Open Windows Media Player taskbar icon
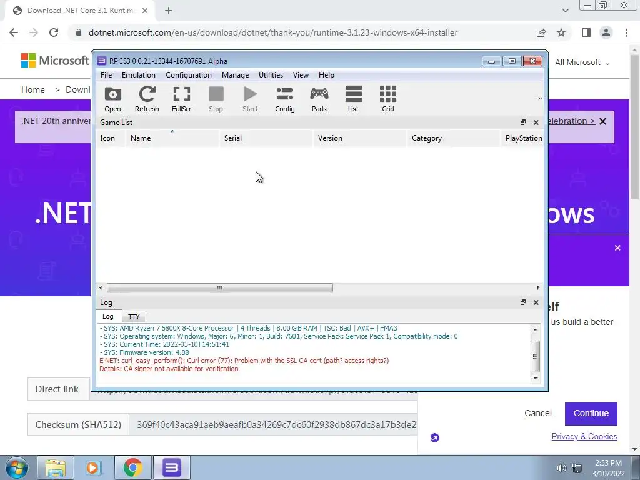640x480 pixels. pos(93,467)
